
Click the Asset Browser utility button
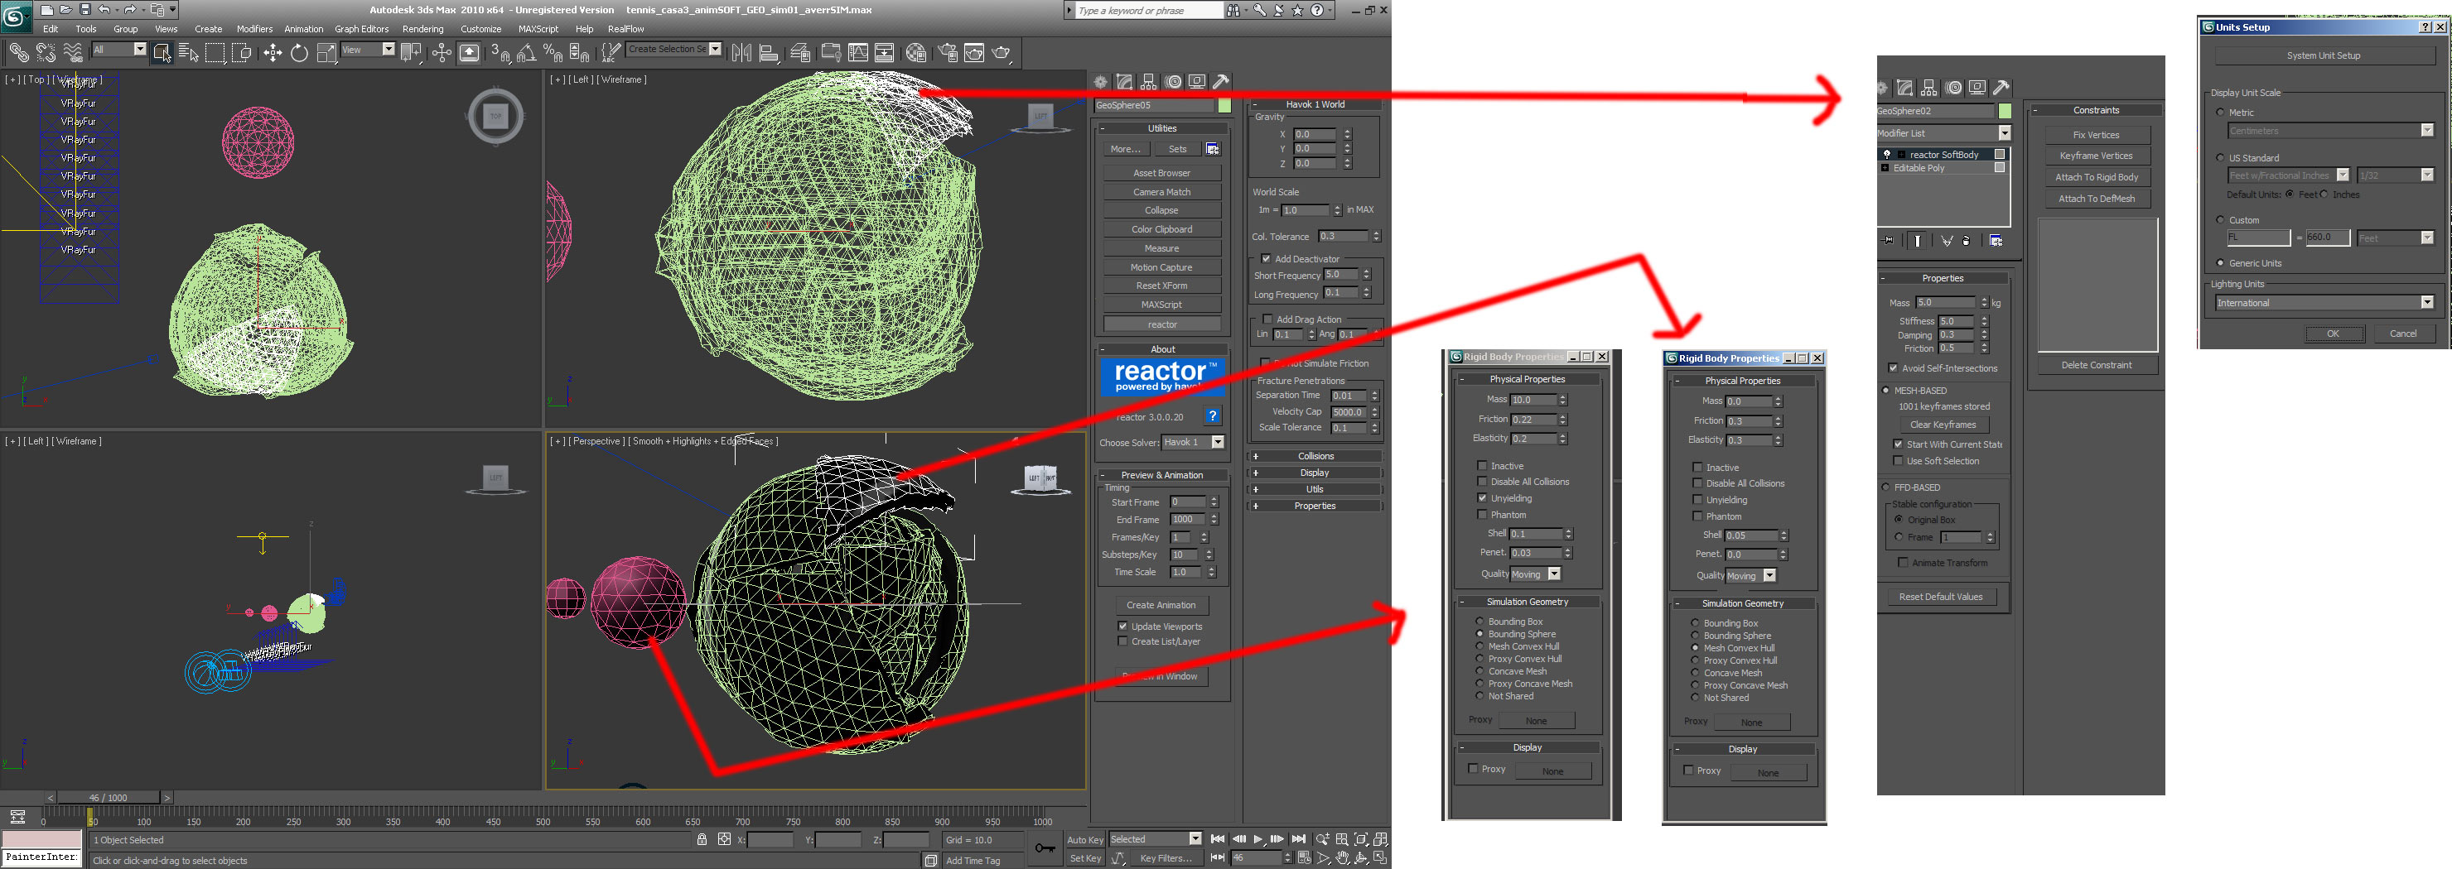coord(1161,173)
